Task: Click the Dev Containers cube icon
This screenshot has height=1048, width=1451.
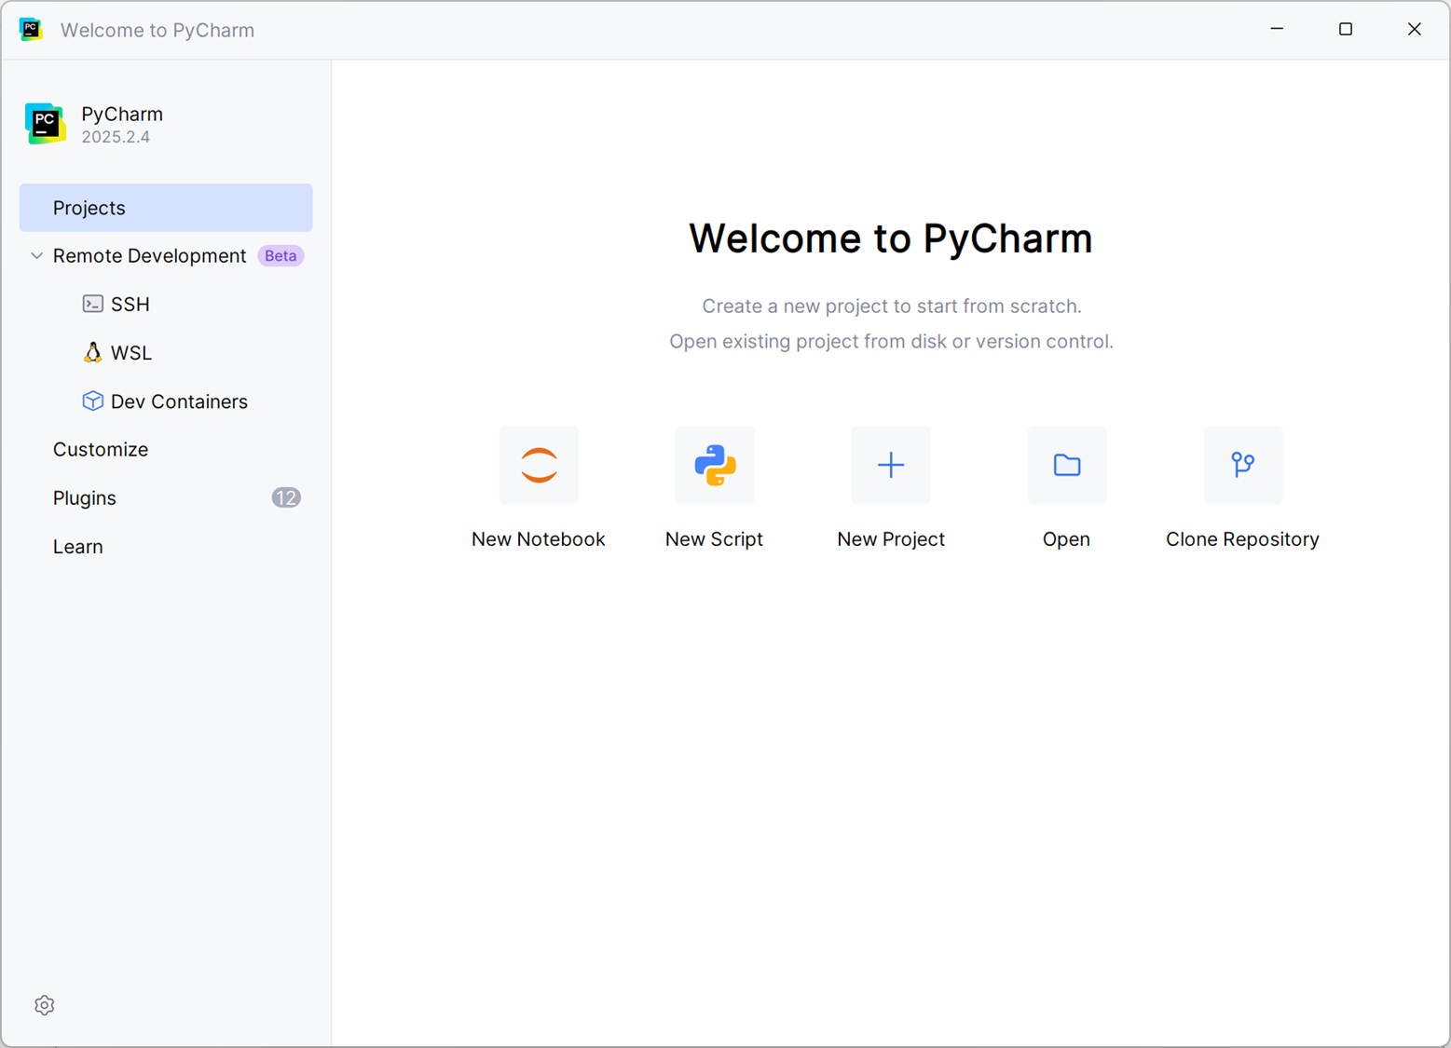Action: [x=92, y=402]
